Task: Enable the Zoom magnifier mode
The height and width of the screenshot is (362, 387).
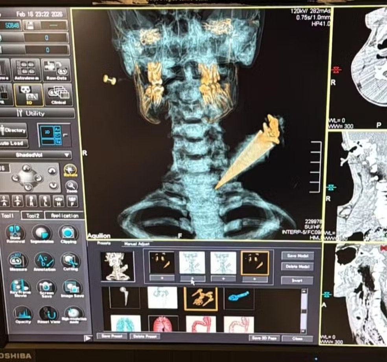Action: tap(71, 186)
